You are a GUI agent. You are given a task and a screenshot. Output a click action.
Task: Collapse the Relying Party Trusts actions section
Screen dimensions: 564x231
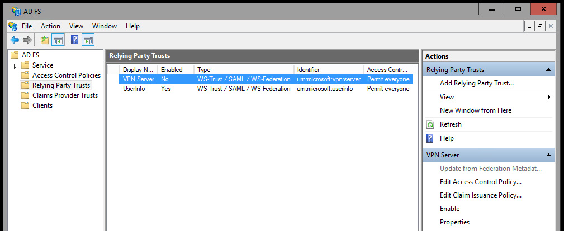(548, 70)
